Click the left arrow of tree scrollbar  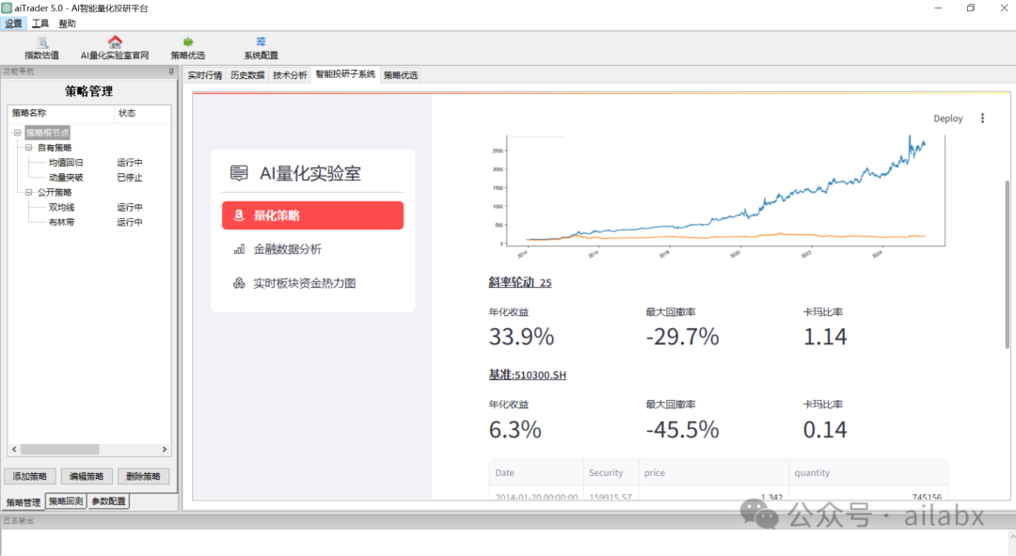[x=14, y=449]
